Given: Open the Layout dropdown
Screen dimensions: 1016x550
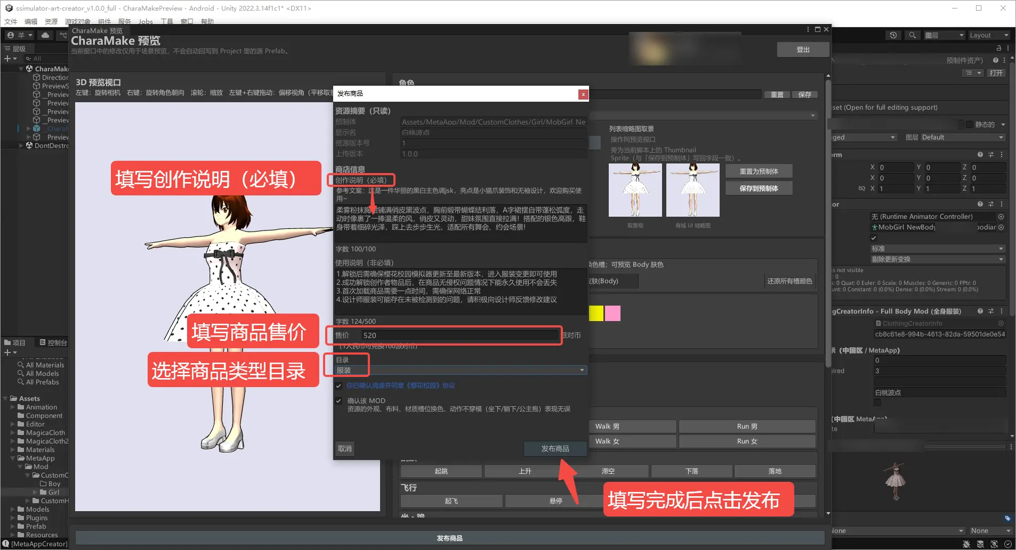Looking at the screenshot, I should point(989,35).
